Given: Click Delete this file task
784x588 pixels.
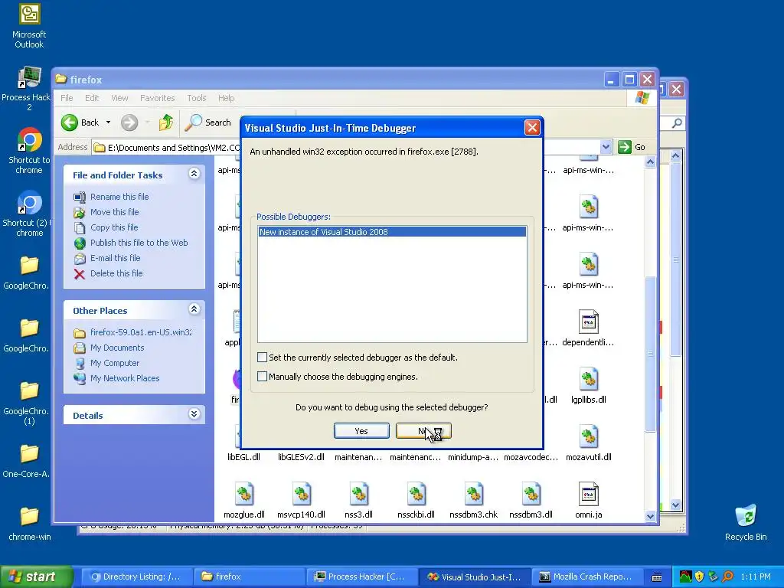Looking at the screenshot, I should click(116, 273).
